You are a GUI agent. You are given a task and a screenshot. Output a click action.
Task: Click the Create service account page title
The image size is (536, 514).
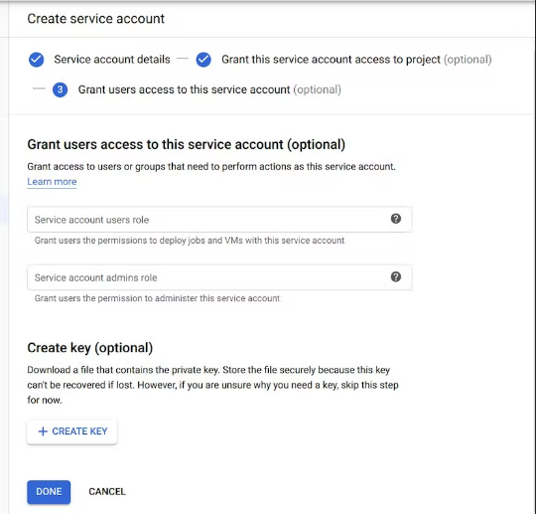95,19
